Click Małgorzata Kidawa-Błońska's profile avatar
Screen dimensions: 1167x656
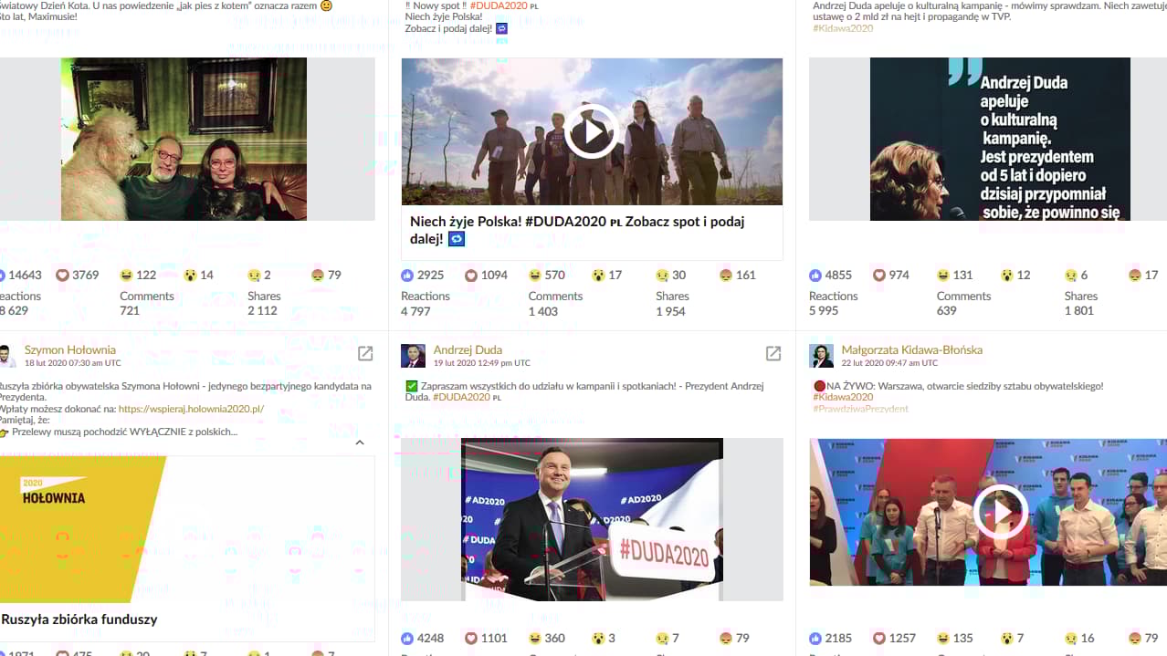[x=821, y=356]
